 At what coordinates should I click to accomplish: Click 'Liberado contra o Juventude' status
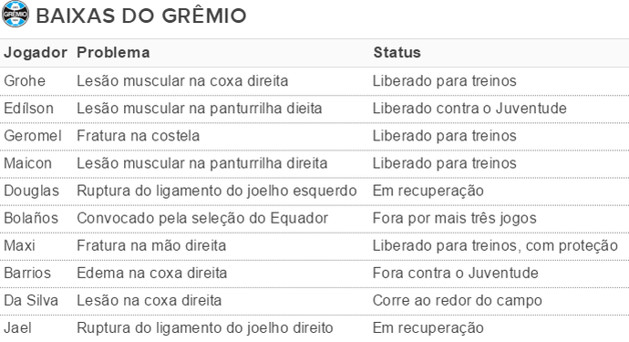click(469, 109)
